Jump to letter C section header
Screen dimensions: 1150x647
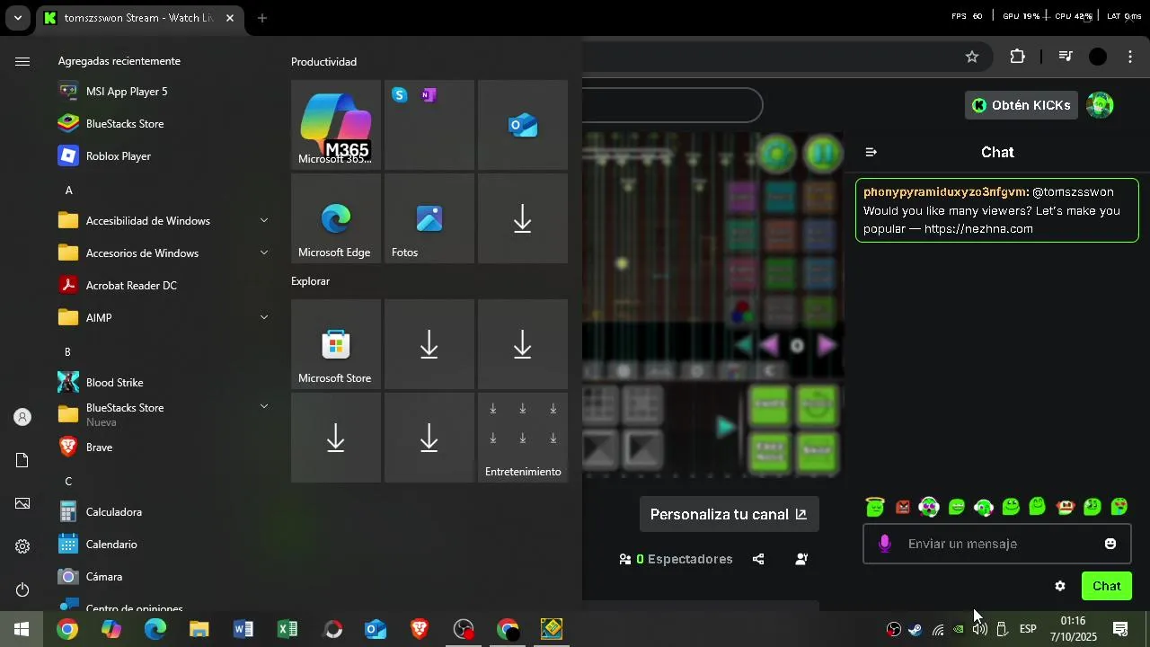[68, 482]
